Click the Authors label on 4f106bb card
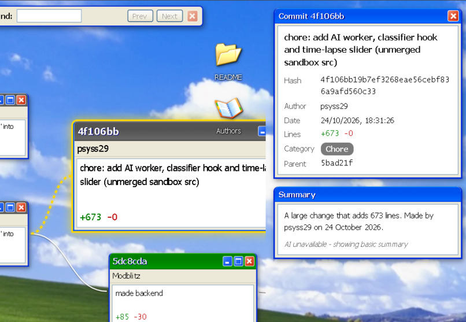The image size is (466, 322). (x=228, y=131)
